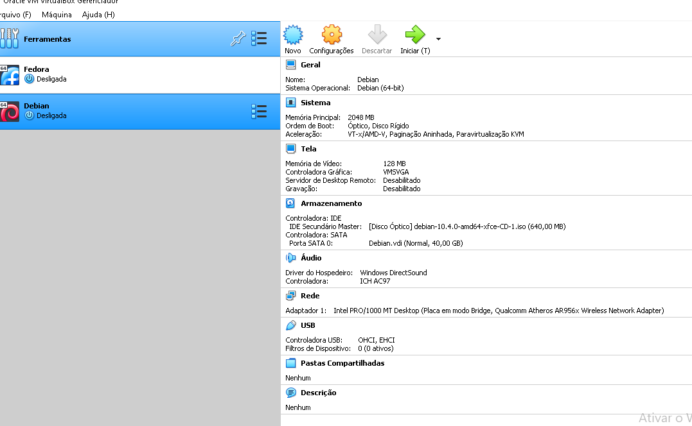Click the VMSVGA graphics controller value
Viewport: 692px width, 426px height.
396,172
